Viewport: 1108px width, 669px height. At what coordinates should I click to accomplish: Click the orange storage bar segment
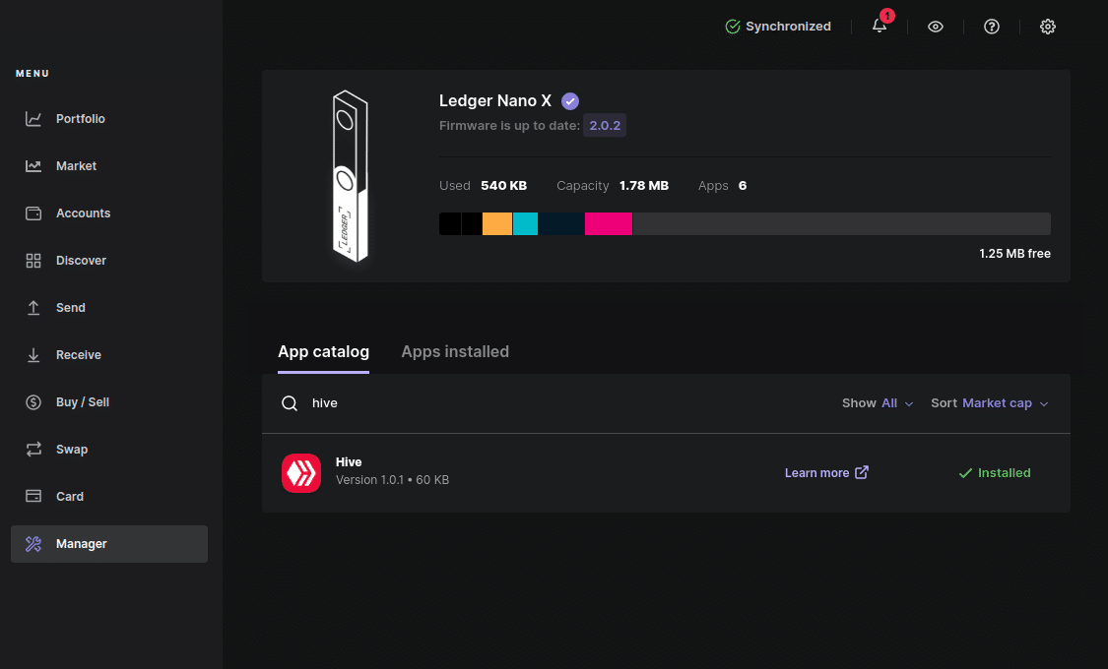click(x=496, y=223)
